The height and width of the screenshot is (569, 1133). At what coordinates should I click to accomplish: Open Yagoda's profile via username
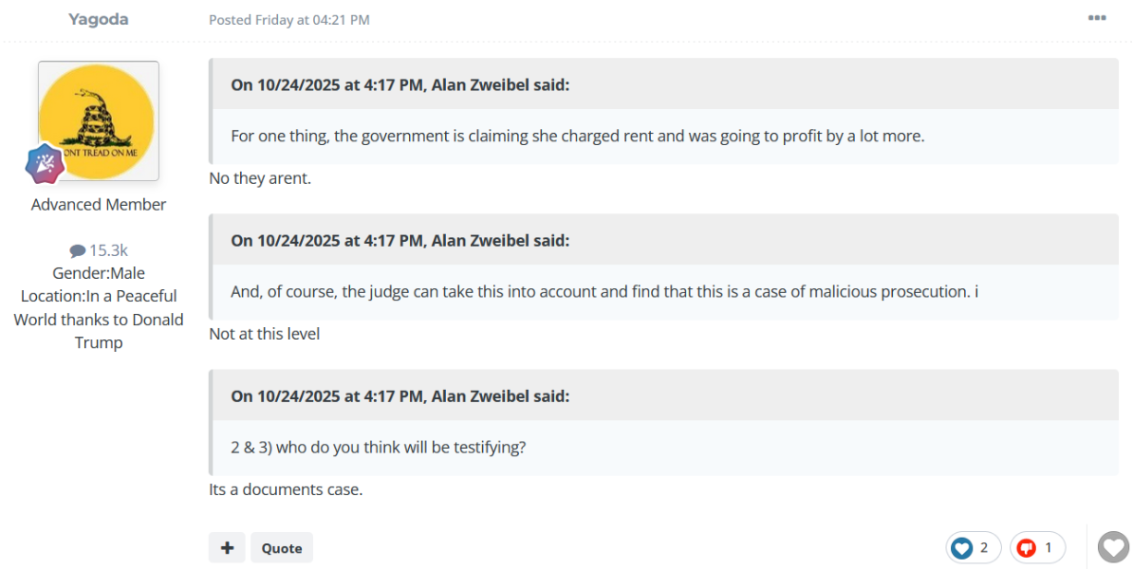[x=98, y=19]
